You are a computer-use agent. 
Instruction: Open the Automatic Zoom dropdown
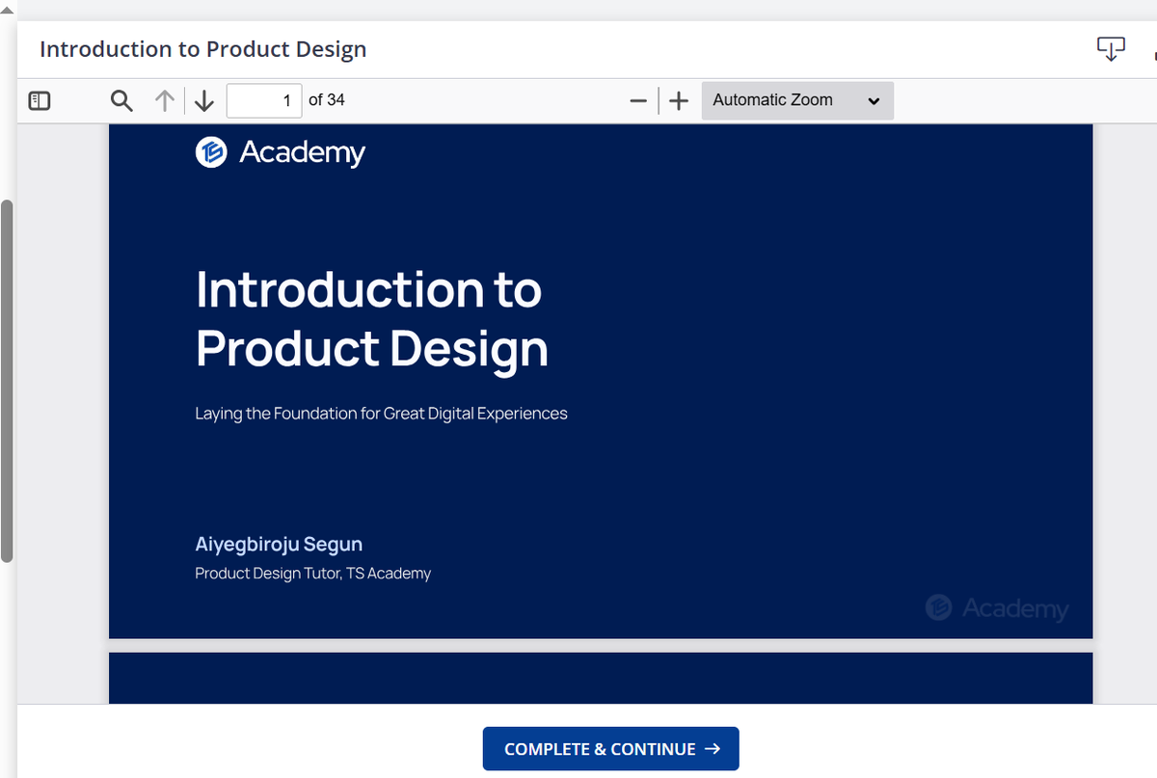pyautogui.click(x=797, y=100)
